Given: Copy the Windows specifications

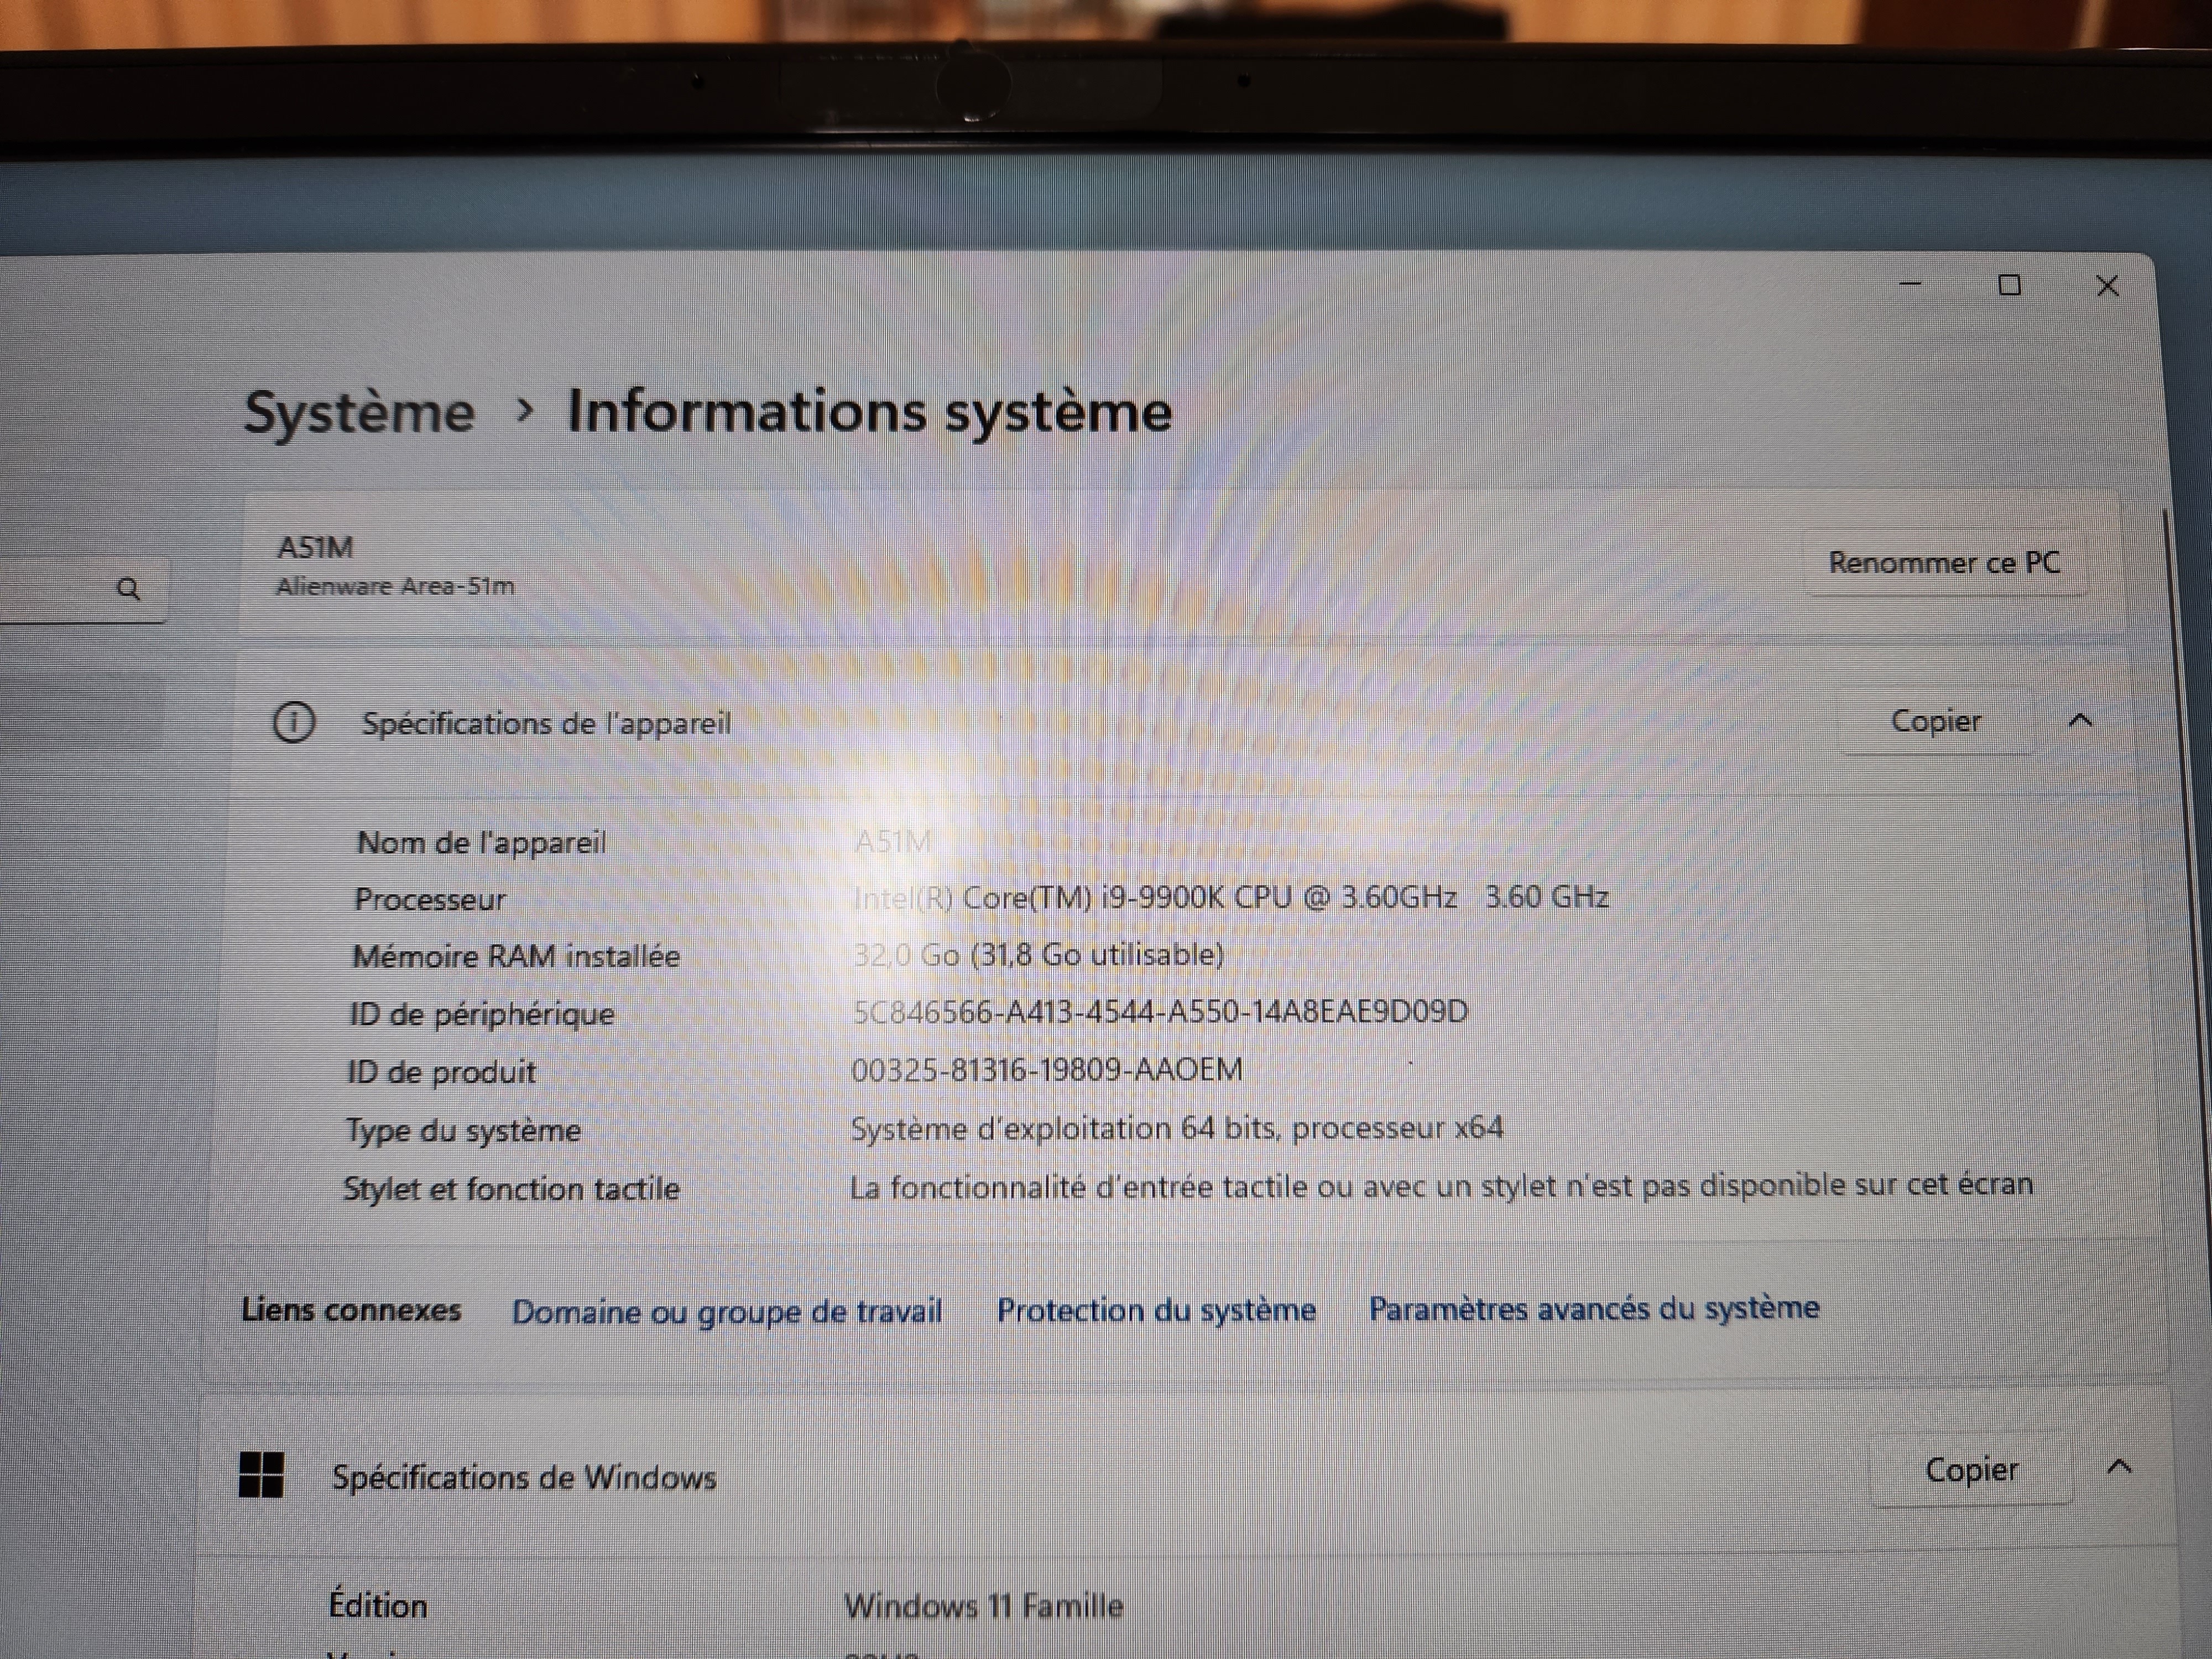Looking at the screenshot, I should click(x=1971, y=1469).
